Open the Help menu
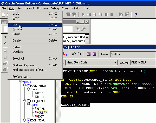156x123 pixels. pos(87,9)
